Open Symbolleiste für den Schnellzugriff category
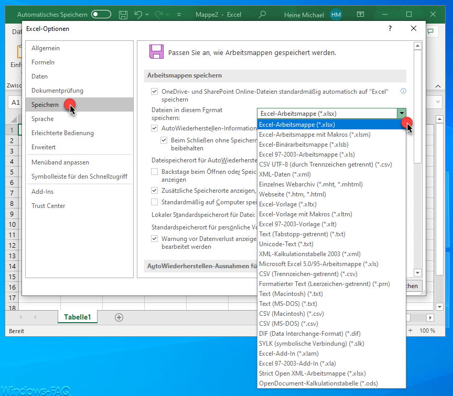 (x=80, y=177)
